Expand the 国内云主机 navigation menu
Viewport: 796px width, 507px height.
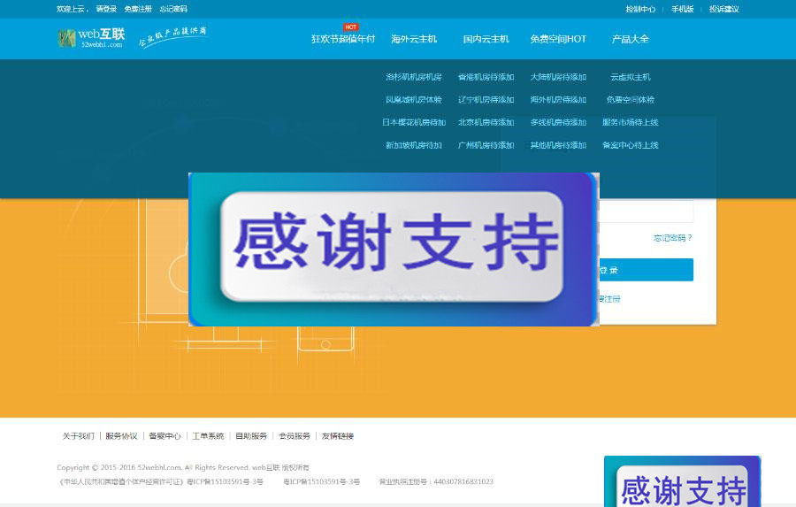486,39
